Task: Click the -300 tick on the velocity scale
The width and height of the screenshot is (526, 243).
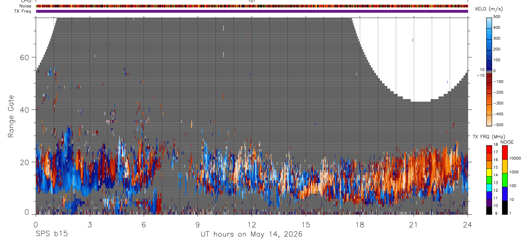Action: (x=499, y=103)
